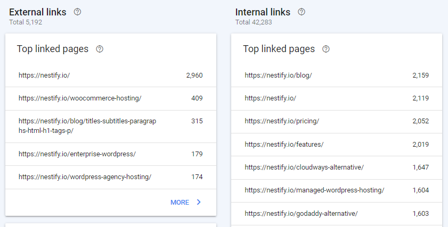Click the MORE chevron arrow icon

click(199, 202)
